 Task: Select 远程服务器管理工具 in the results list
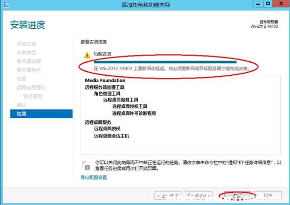point(105,87)
